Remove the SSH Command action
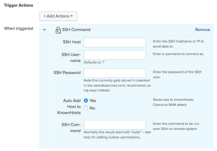Image resolution: width=217 pixels, height=151 pixels. coord(203,29)
